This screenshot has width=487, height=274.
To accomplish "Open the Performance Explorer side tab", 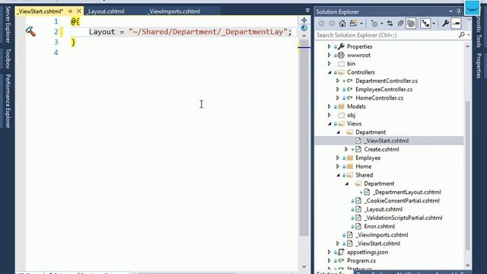I will pyautogui.click(x=8, y=101).
